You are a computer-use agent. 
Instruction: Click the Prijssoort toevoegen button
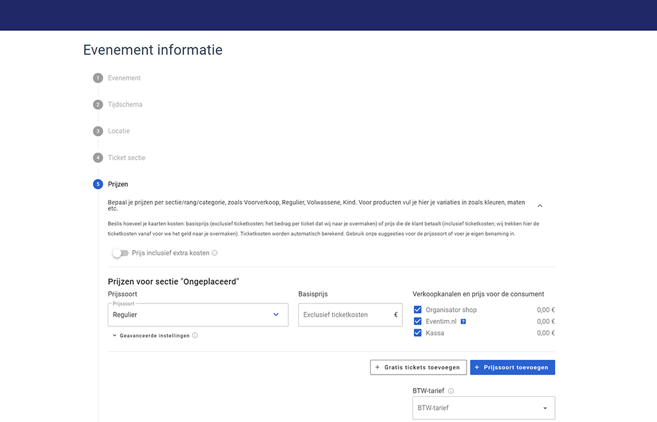pos(512,367)
